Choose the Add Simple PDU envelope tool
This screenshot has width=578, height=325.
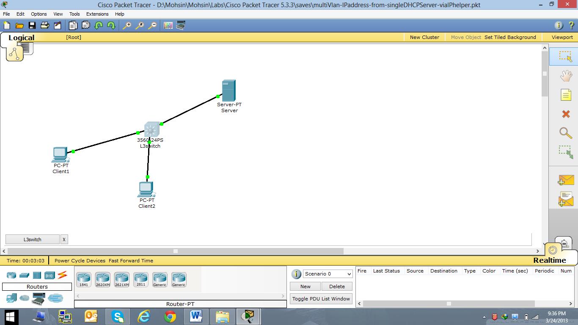566,180
